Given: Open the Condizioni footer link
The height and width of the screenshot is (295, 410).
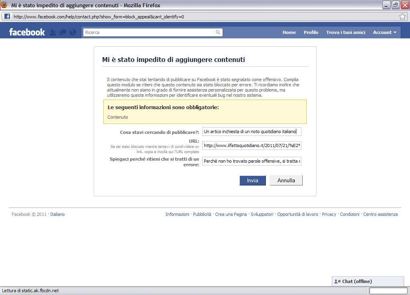Looking at the screenshot, I should coord(350,214).
